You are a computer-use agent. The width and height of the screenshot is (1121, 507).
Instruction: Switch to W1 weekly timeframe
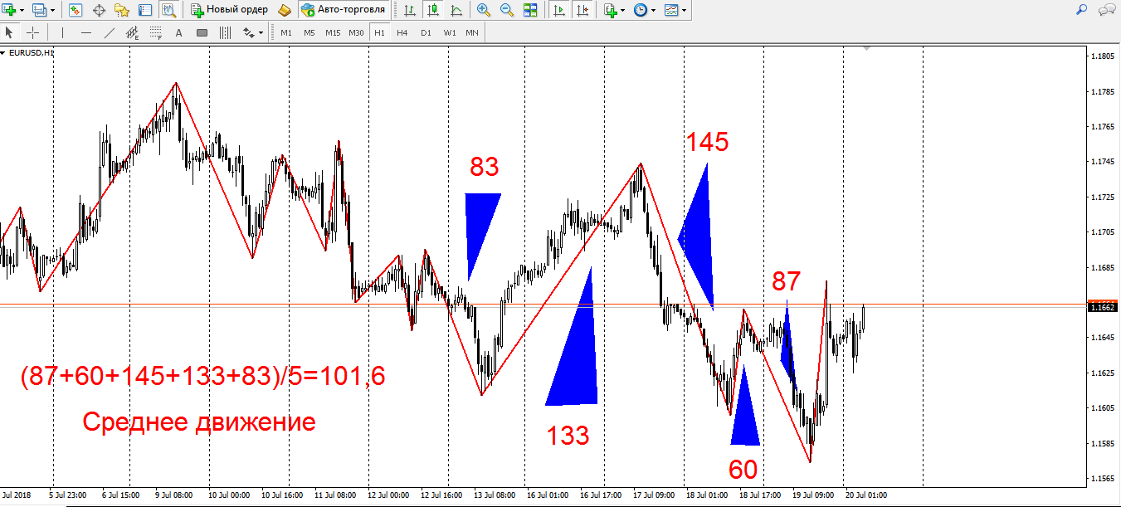coord(449,32)
